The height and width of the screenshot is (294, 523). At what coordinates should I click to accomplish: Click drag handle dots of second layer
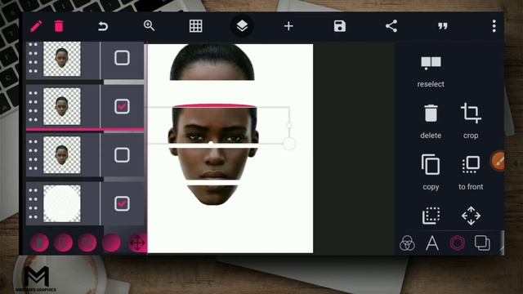33,107
